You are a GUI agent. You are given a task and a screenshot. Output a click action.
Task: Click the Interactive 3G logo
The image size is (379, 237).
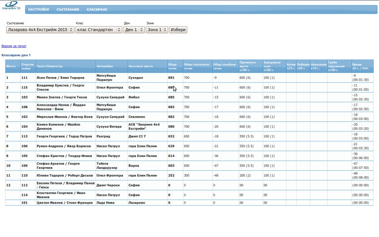11,6
